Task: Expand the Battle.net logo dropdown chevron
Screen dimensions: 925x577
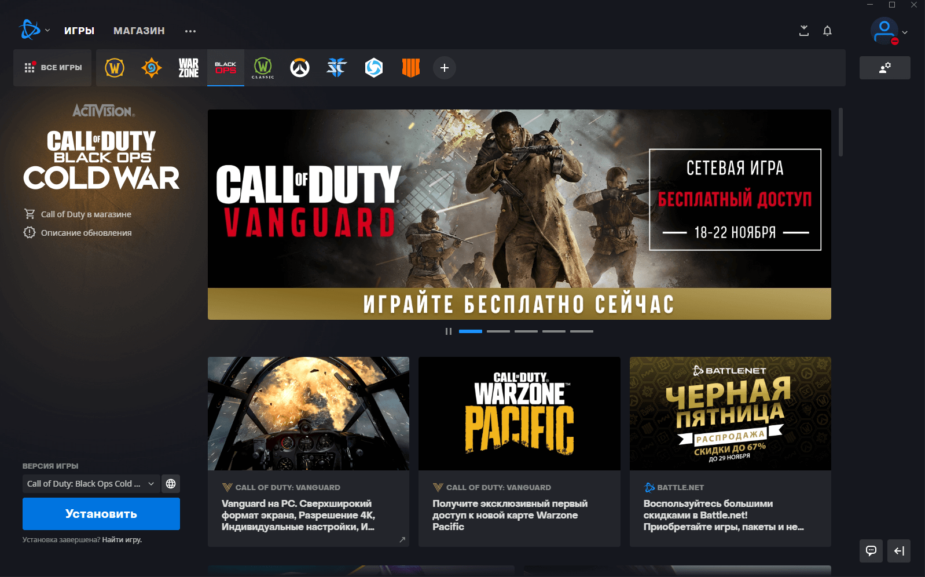Action: 47,30
